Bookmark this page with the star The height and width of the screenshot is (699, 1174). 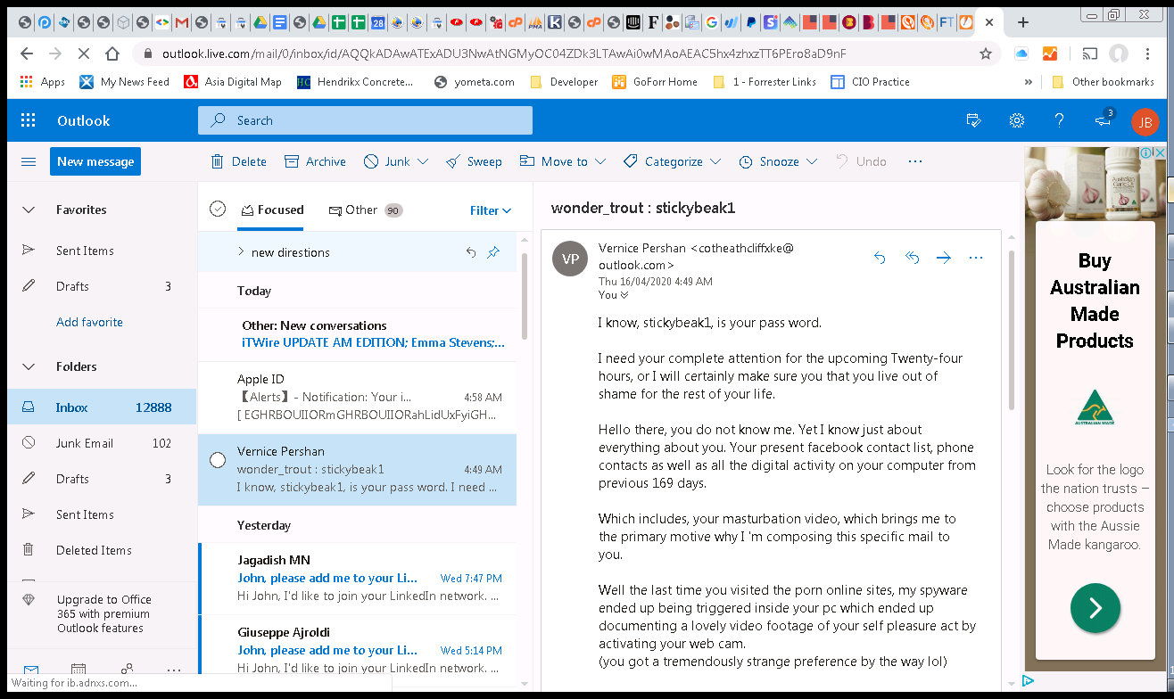click(x=986, y=53)
